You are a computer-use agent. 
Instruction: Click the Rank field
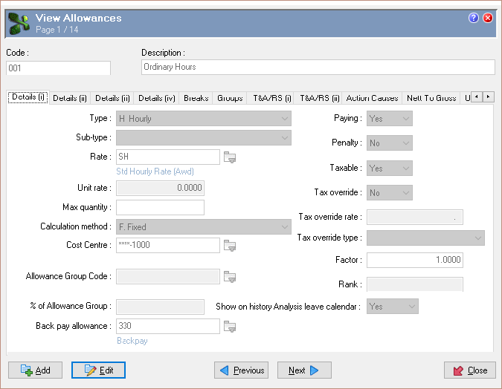[415, 284]
